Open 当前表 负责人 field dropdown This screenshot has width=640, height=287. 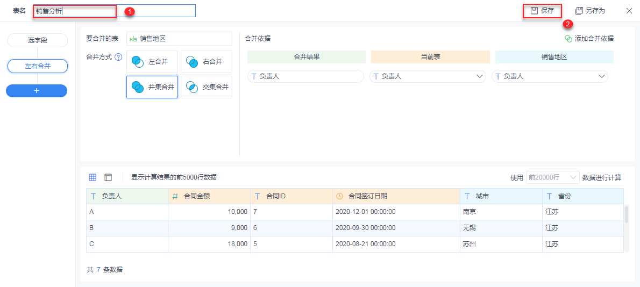[x=480, y=77]
